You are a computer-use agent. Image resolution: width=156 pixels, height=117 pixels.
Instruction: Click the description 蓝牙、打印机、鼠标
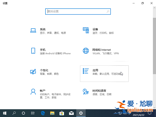click(103, 33)
